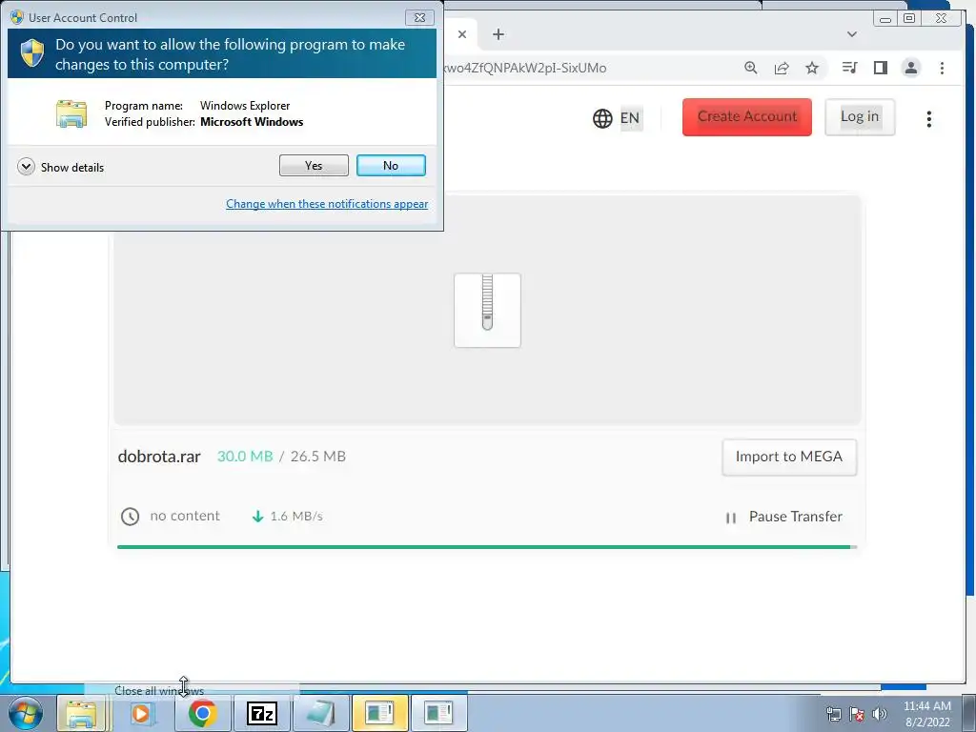Close the current Chrome tab

[462, 34]
